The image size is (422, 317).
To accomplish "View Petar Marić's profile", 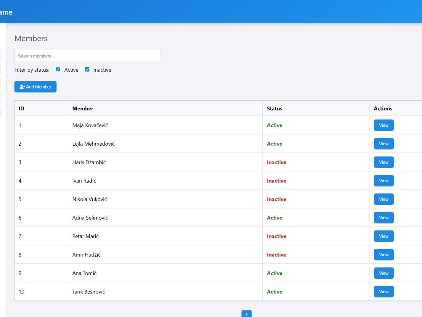I will coord(383,236).
